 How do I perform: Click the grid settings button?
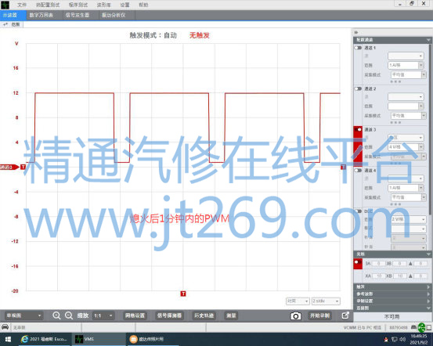(135, 315)
